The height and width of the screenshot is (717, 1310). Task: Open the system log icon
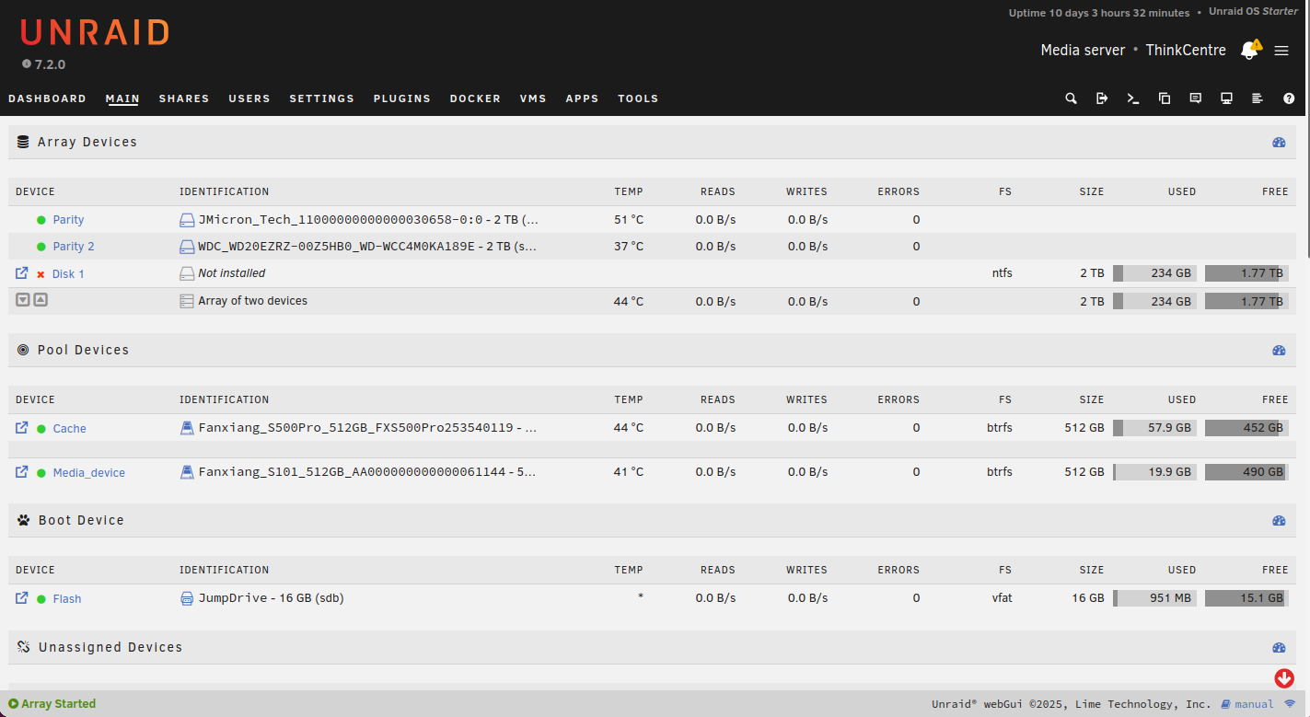(x=1258, y=98)
